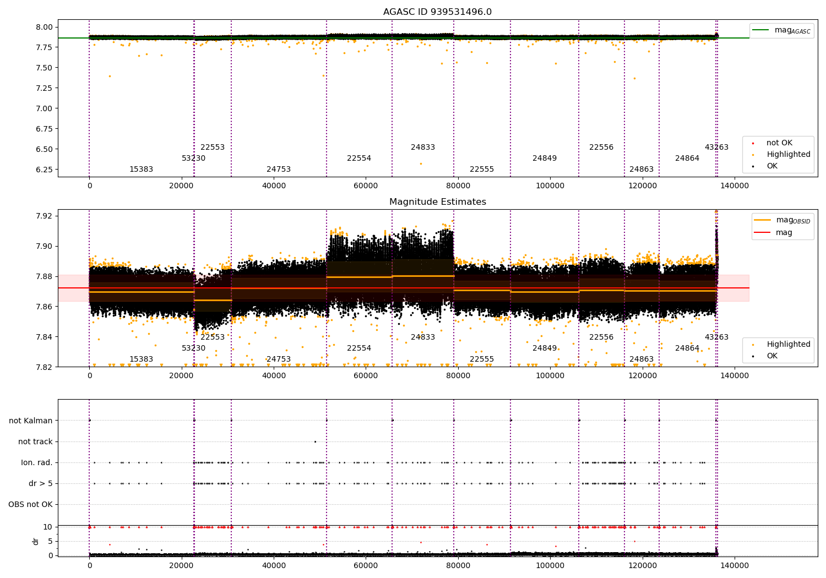The width and height of the screenshot is (826, 578).
Task: Click the 80000 x-axis tick in top plot
Action: 458,186
